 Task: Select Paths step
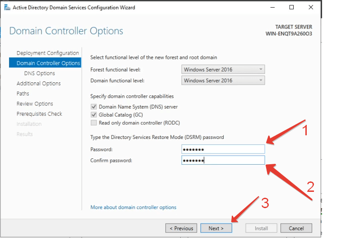click(23, 93)
